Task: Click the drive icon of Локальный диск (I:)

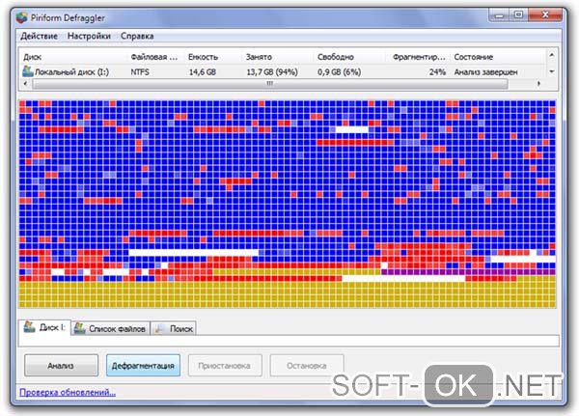Action: pos(28,71)
